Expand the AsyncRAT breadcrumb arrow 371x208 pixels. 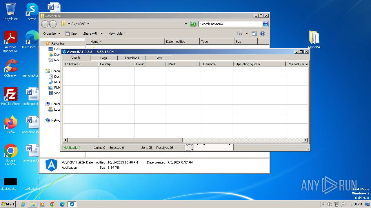[88, 24]
